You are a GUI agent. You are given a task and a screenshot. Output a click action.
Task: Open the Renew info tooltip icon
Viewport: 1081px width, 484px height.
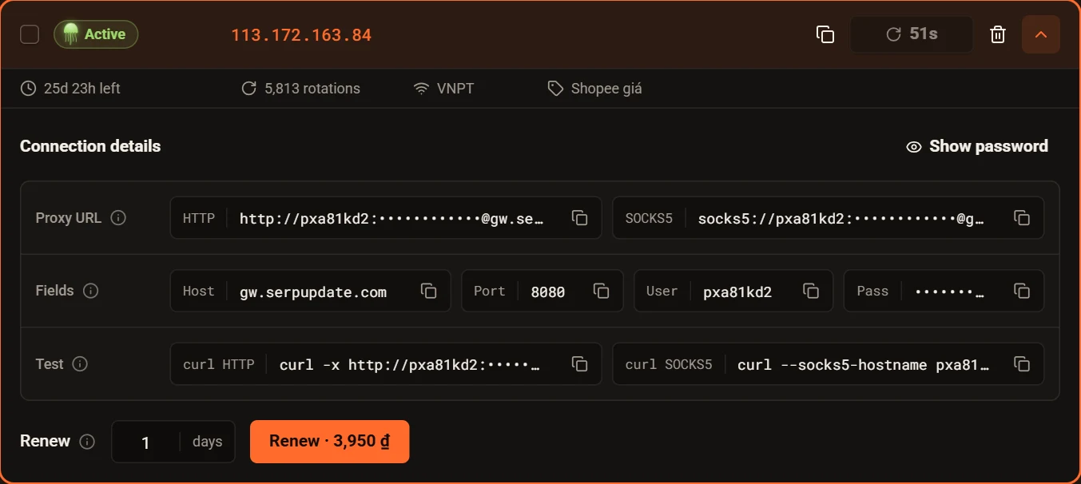[x=88, y=442]
